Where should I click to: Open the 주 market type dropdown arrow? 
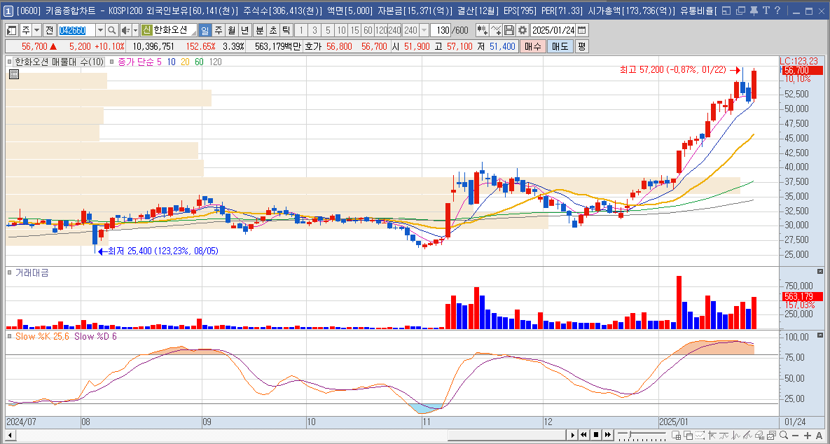36,30
